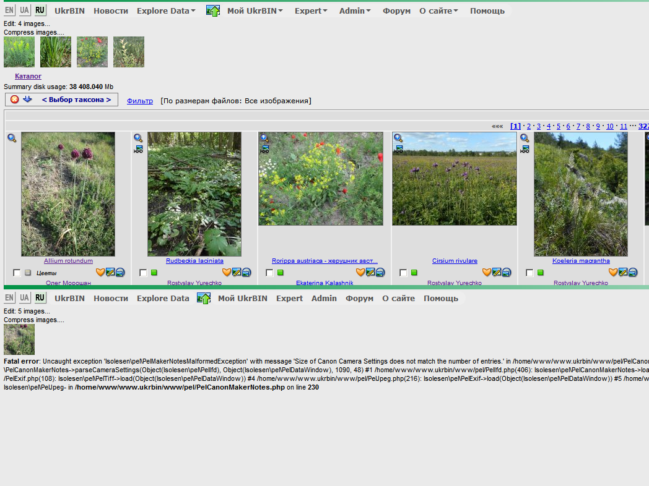Viewport: 649px width, 486px height.
Task: Go to page 5 in the pagination
Action: click(x=558, y=126)
